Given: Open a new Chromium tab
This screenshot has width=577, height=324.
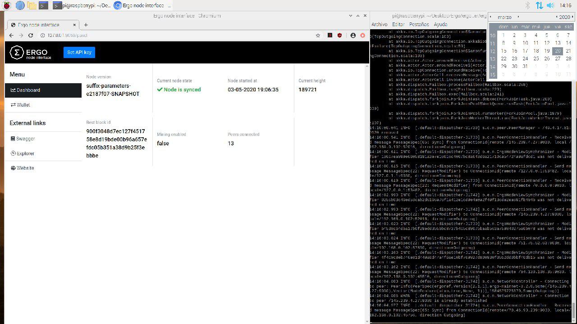Looking at the screenshot, I should 86,25.
